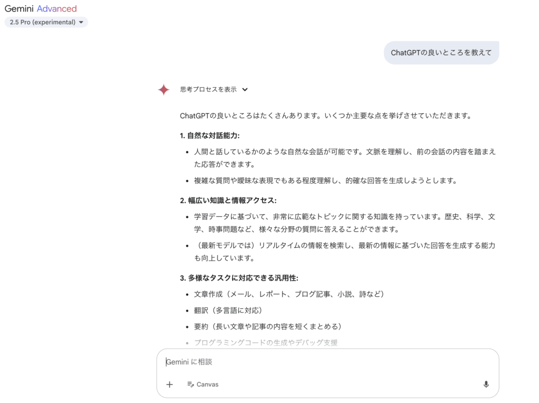
Task: Expand the 思考プロセスを表示 section
Action: [214, 89]
